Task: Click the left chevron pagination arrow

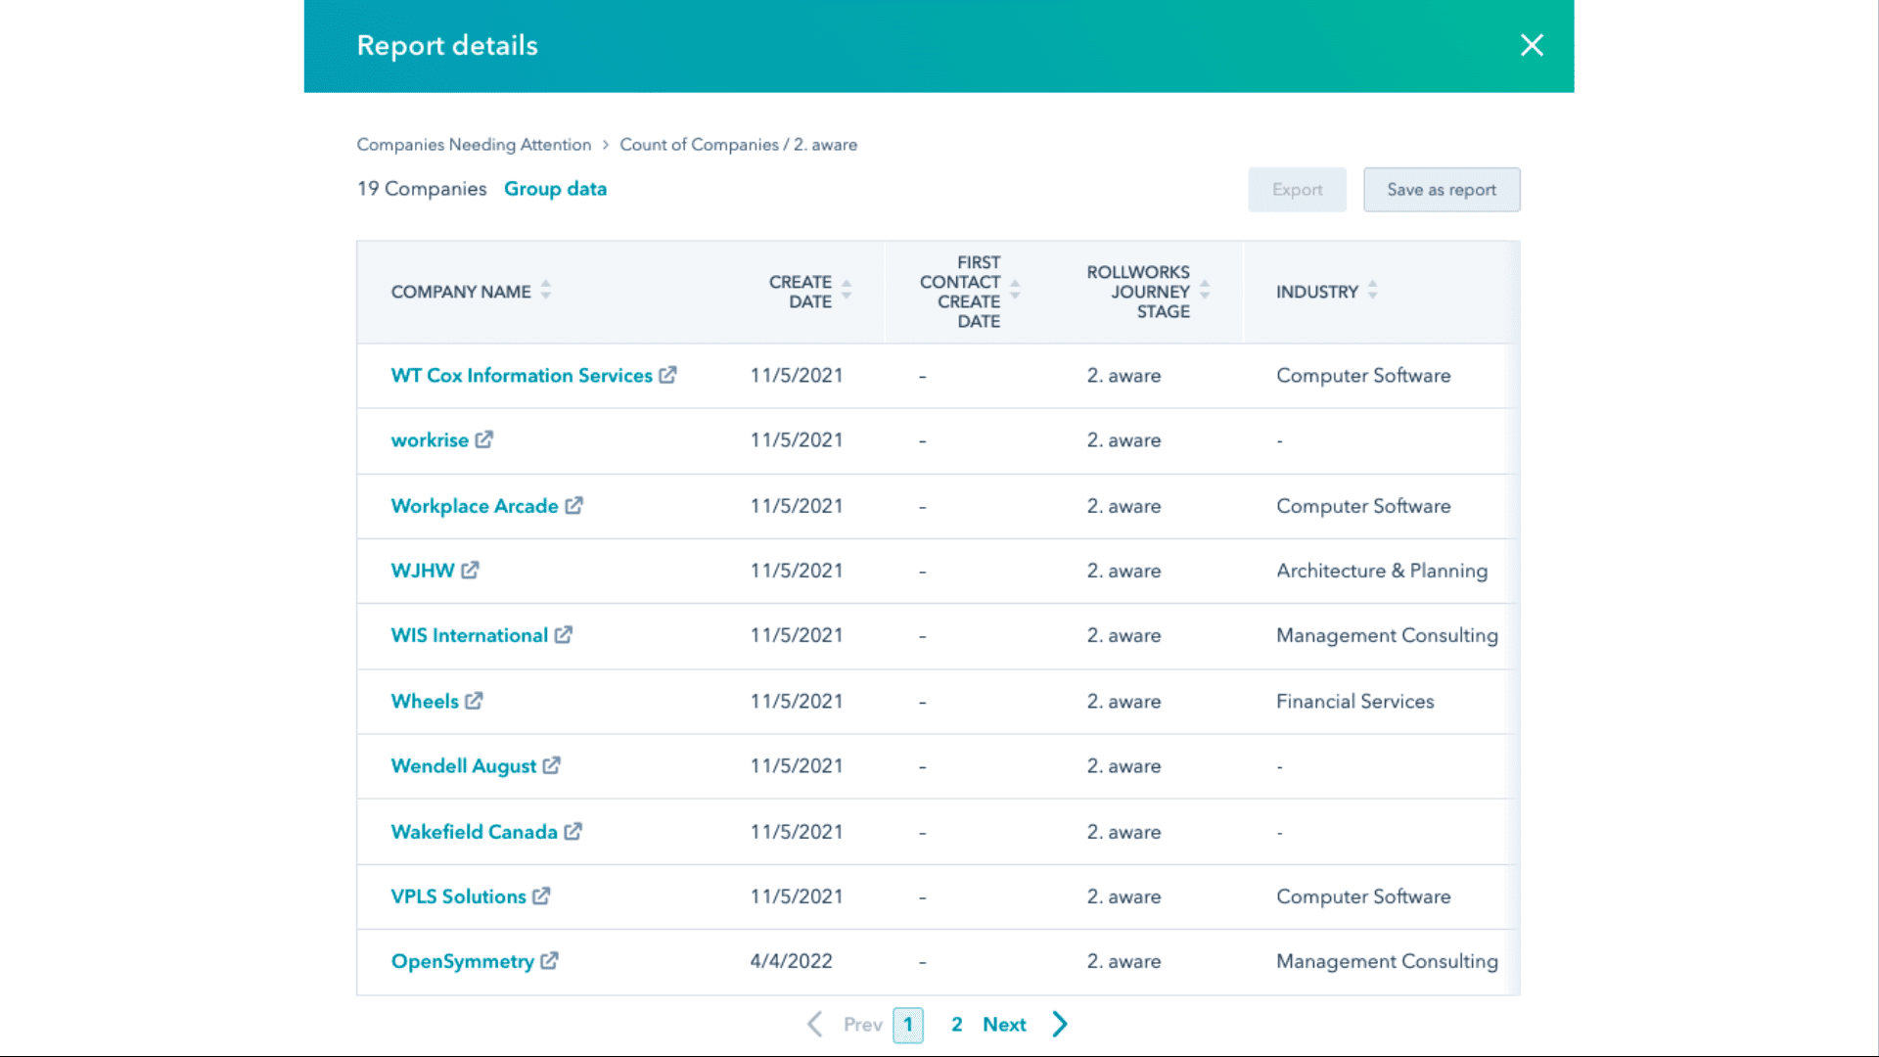Action: click(x=814, y=1024)
